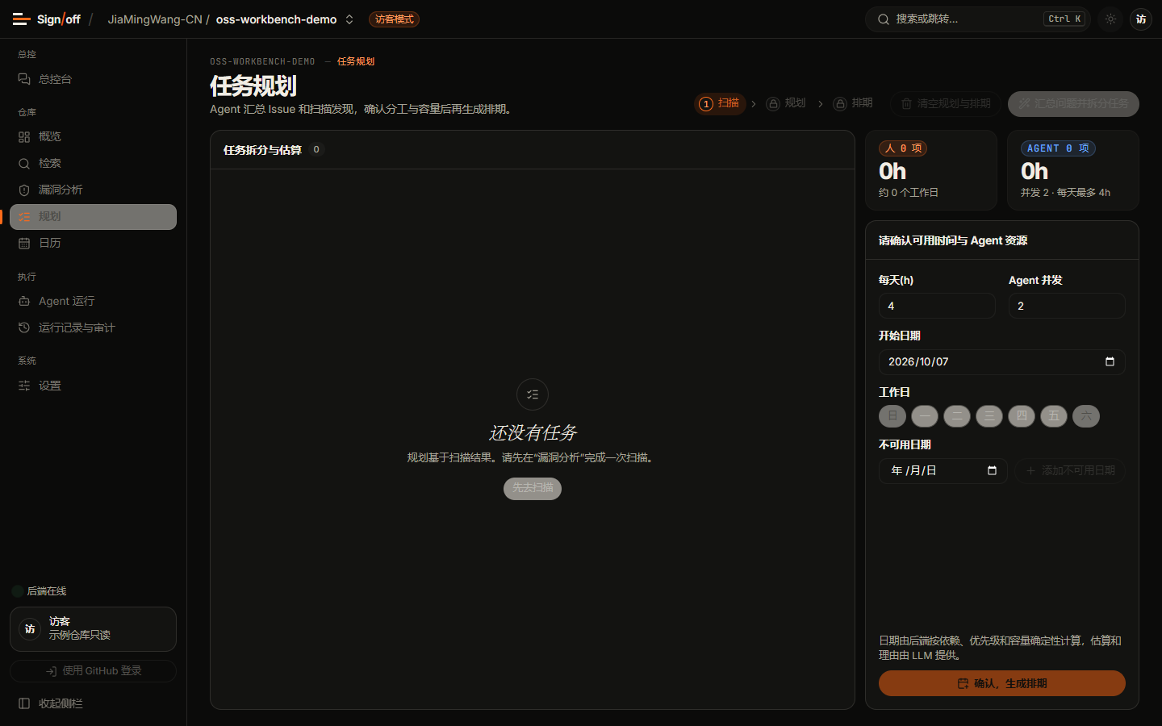The height and width of the screenshot is (726, 1162).
Task: Open the repository switcher chevron
Action: (x=349, y=19)
